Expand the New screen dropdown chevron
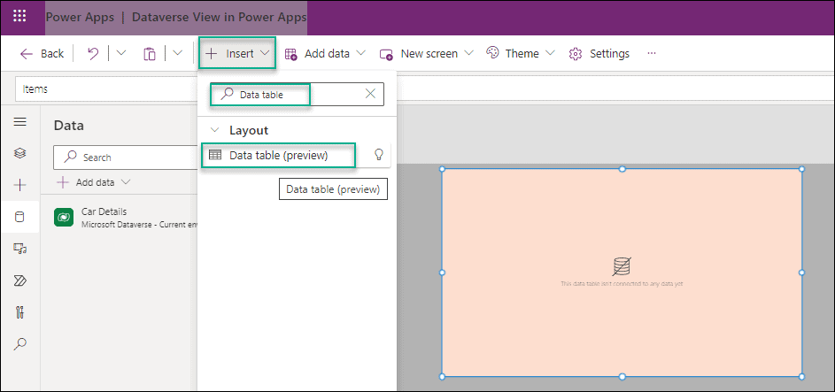835x392 pixels. pos(469,53)
